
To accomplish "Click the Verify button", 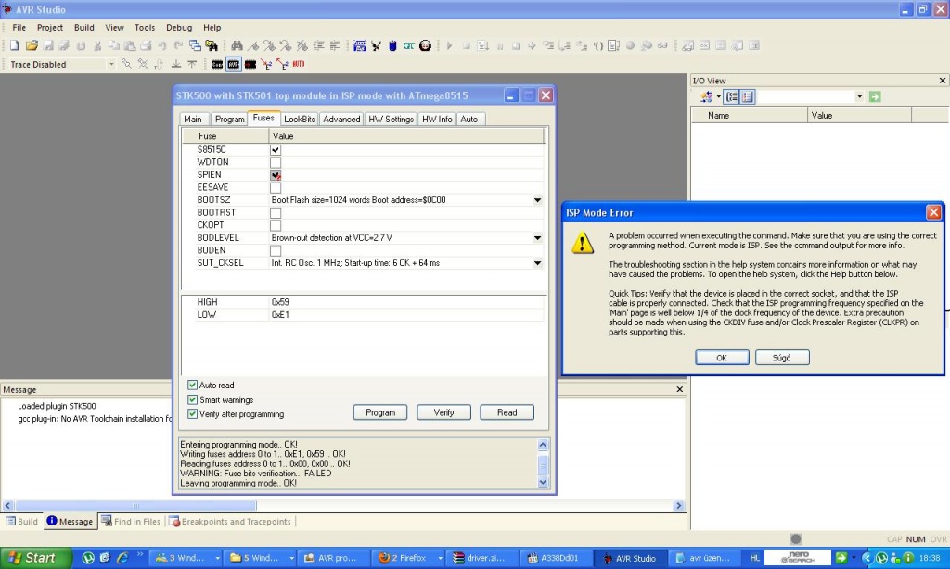I will coord(443,412).
